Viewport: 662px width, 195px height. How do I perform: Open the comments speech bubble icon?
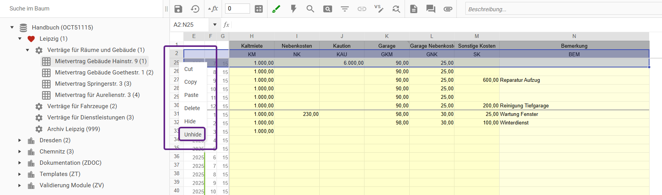click(x=431, y=9)
